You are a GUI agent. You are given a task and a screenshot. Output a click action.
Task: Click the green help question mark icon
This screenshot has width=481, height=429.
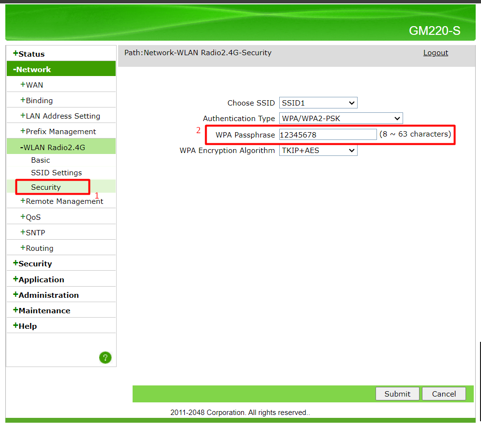tap(105, 358)
